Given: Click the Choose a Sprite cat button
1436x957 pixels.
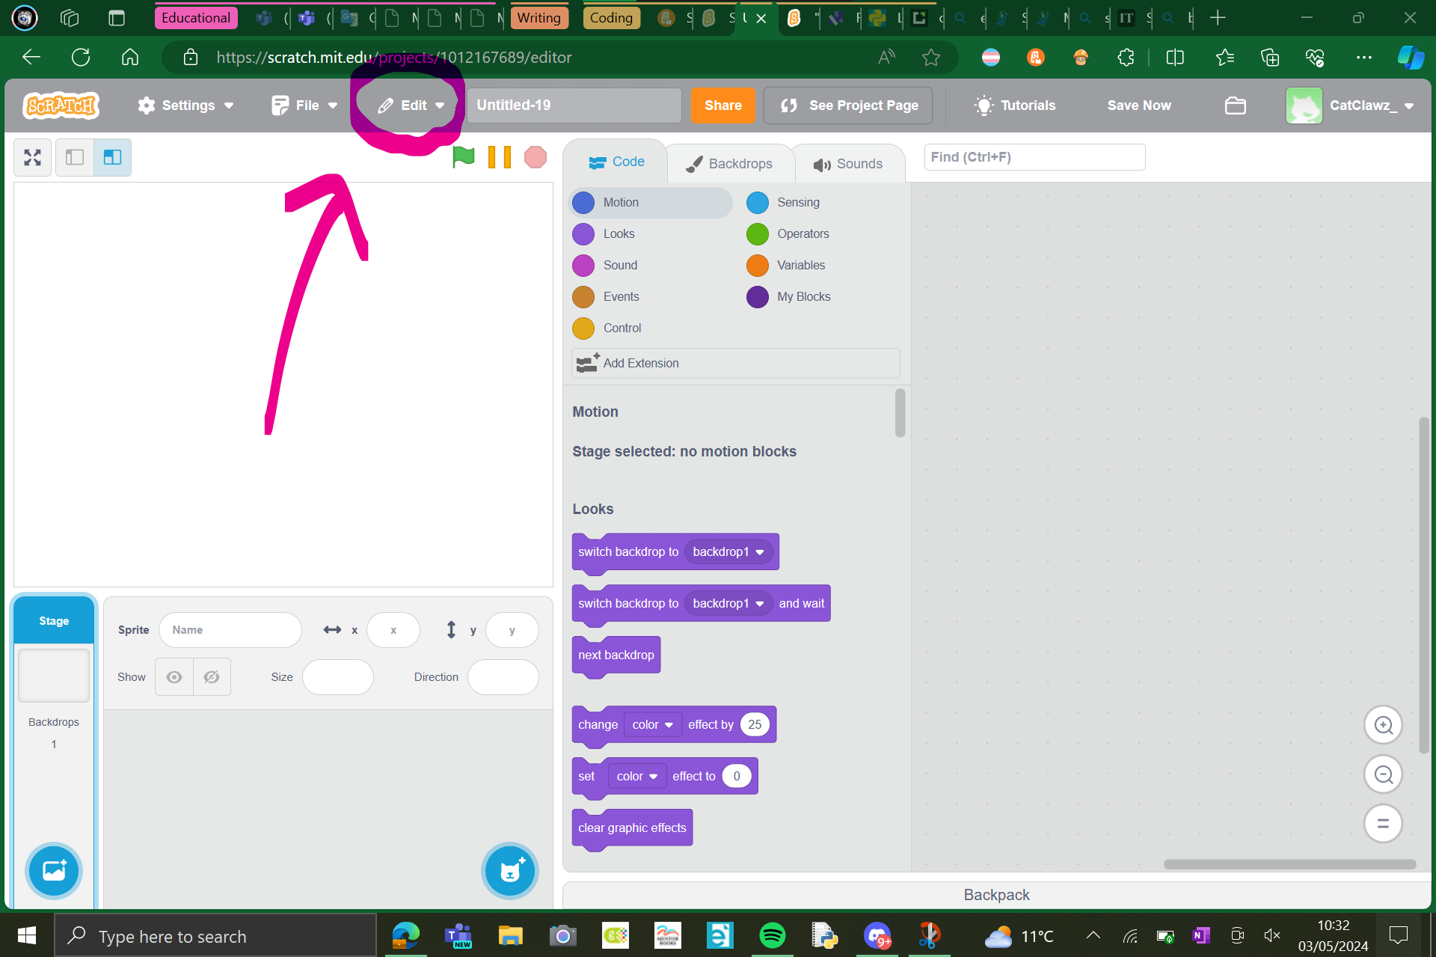Looking at the screenshot, I should click(510, 870).
